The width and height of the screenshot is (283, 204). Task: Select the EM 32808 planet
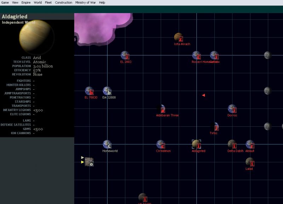tap(107, 91)
